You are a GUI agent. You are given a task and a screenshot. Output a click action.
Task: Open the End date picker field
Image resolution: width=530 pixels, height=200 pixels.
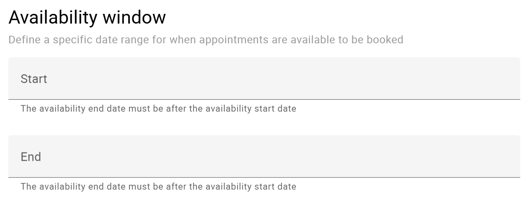pos(264,156)
